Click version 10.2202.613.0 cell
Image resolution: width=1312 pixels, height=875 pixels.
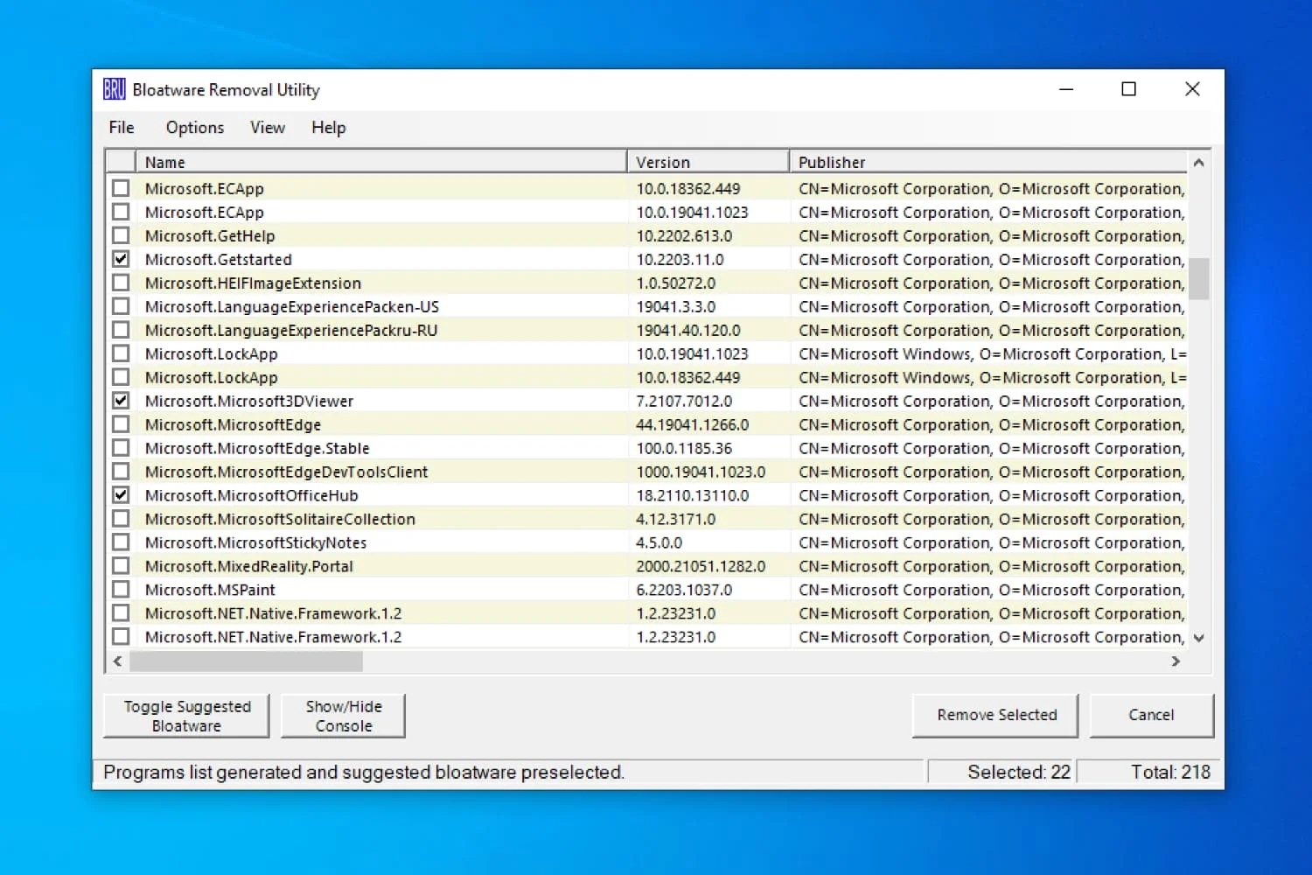(684, 235)
